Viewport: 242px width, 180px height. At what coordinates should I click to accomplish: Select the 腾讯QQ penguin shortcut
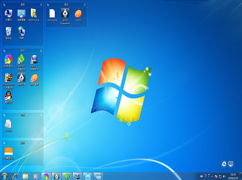coord(8,97)
